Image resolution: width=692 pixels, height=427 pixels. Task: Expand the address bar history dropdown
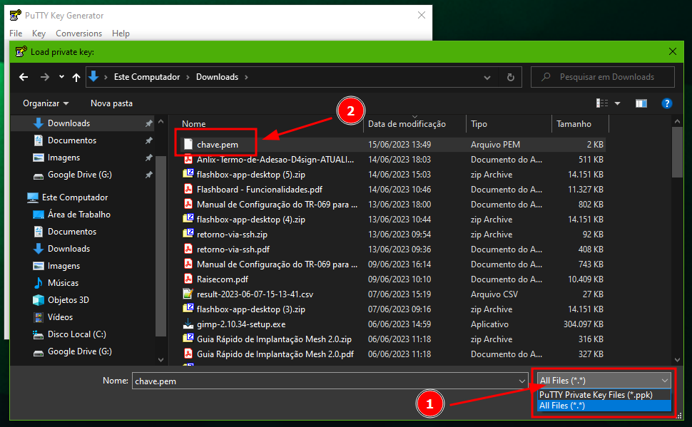tap(487, 78)
